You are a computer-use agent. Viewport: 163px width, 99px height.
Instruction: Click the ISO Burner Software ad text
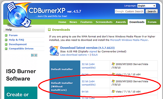click(x=21, y=75)
